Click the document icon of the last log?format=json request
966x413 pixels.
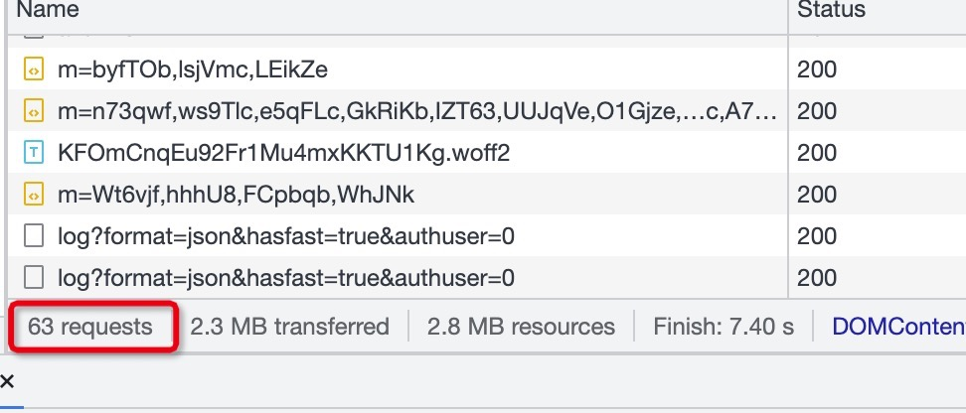pos(33,278)
